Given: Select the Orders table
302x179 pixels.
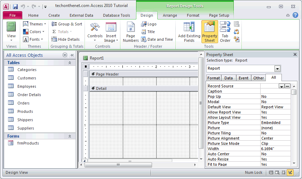Looking at the screenshot, I should [x=40, y=103].
